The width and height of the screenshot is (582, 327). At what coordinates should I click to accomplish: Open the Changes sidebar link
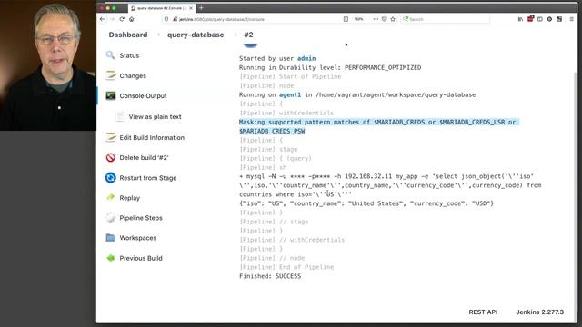[133, 75]
